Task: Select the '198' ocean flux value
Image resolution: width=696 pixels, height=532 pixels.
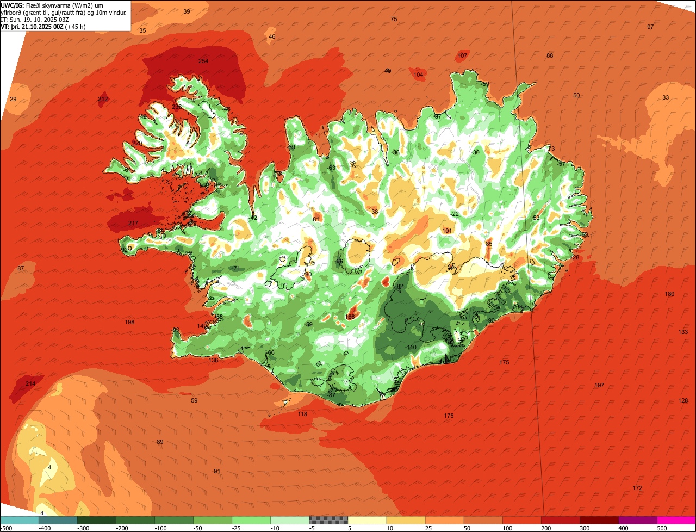Action: point(129,323)
